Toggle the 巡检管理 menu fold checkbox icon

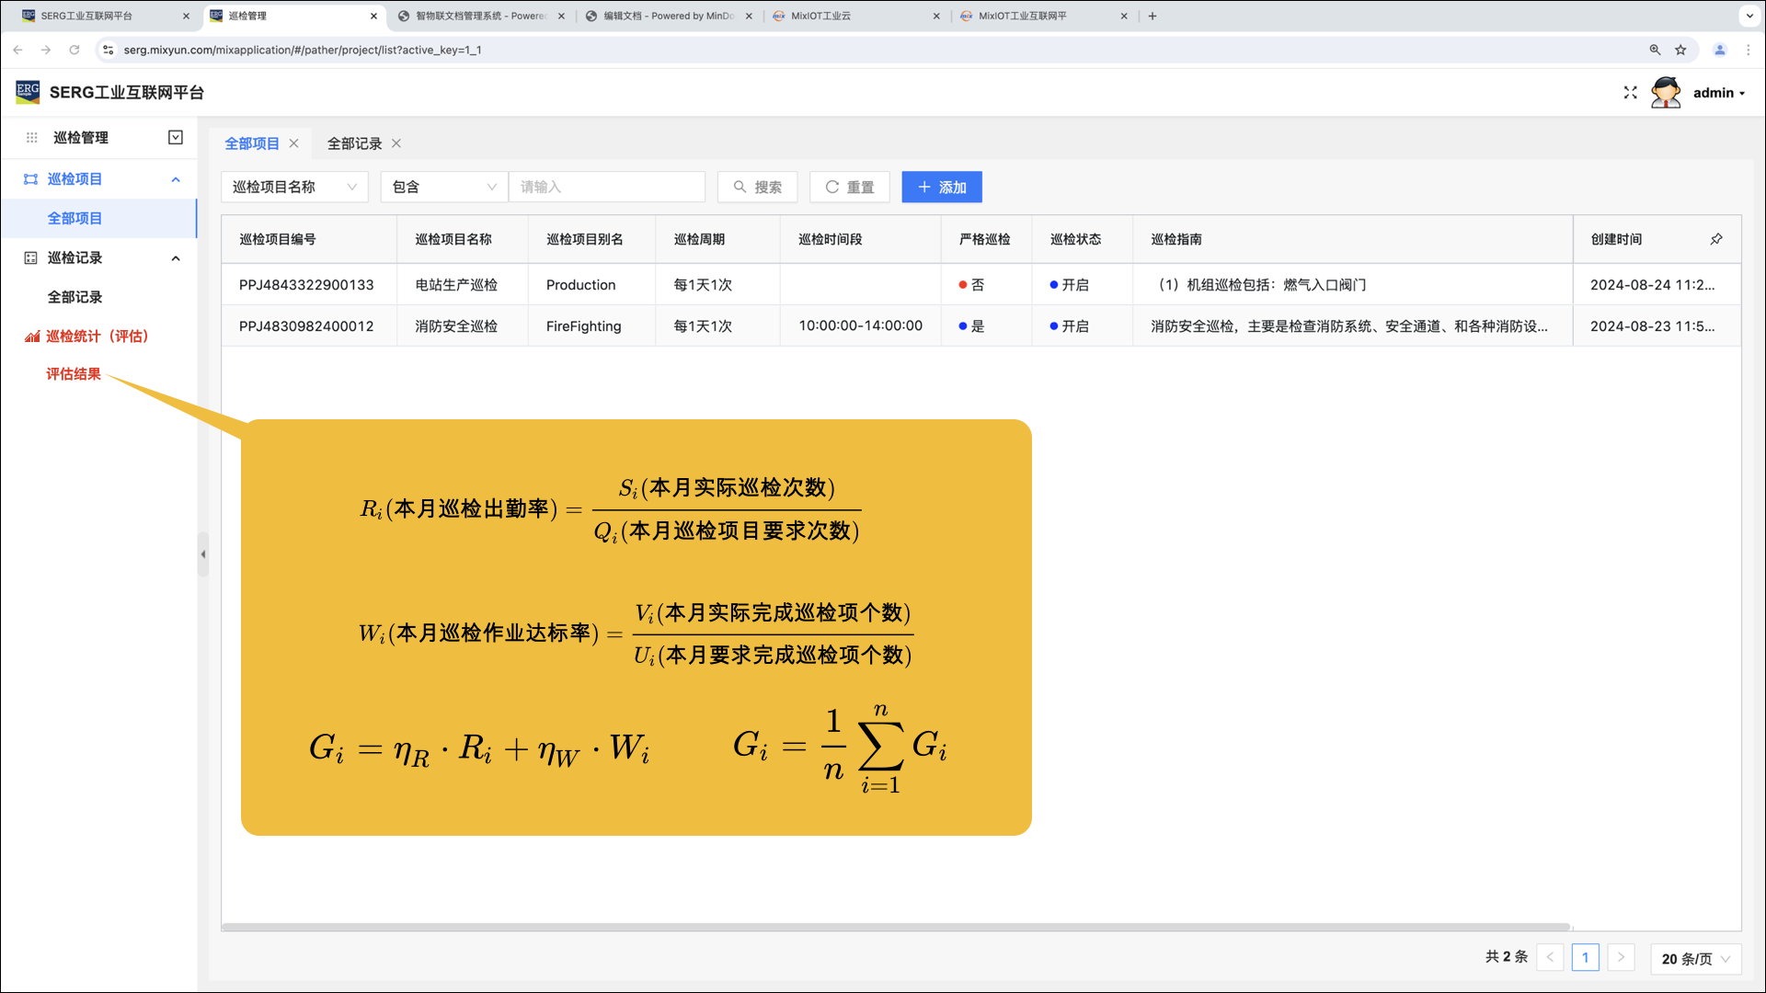pyautogui.click(x=176, y=138)
